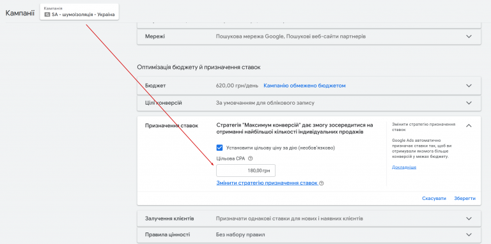Click Кампанію обмежено бюджетом link
The height and width of the screenshot is (244, 491).
pyautogui.click(x=304, y=86)
